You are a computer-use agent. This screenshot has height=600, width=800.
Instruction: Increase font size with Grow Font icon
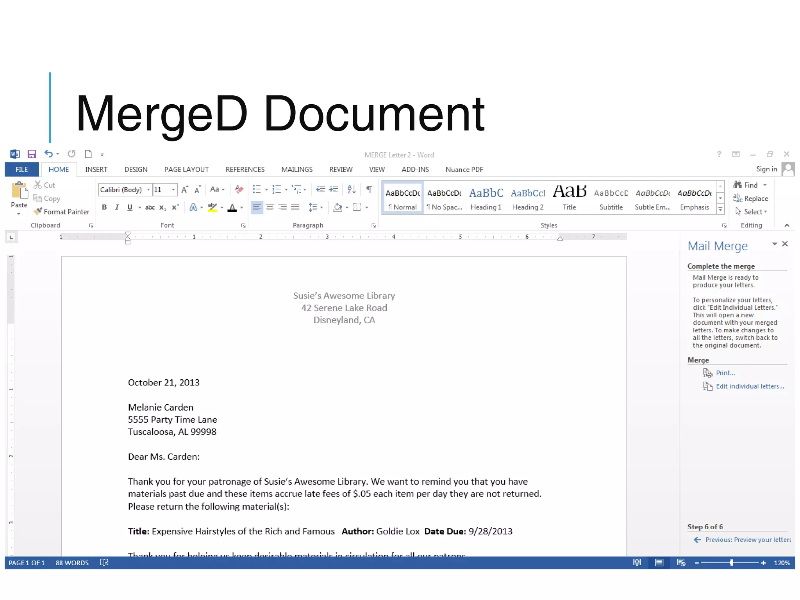185,189
